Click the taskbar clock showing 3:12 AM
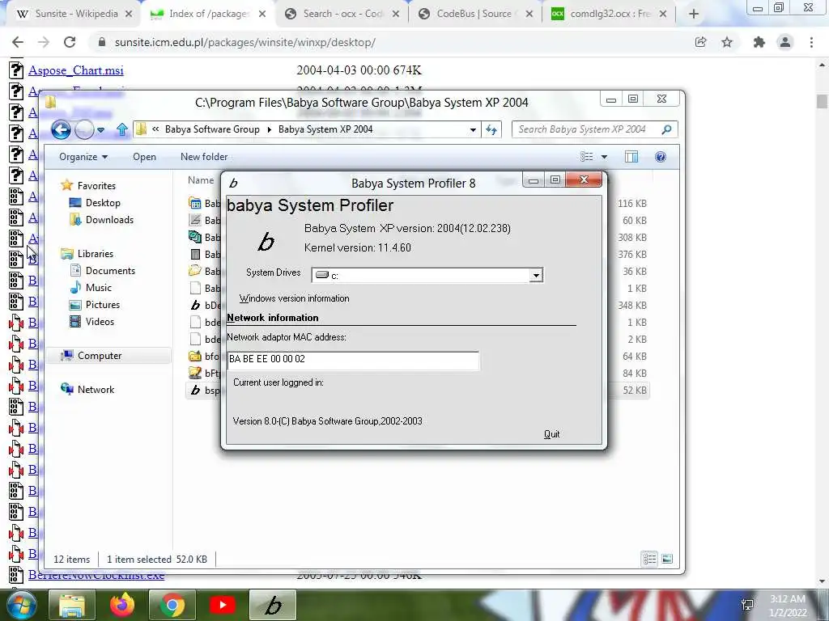Screen dimensions: 829x621 point(788,605)
